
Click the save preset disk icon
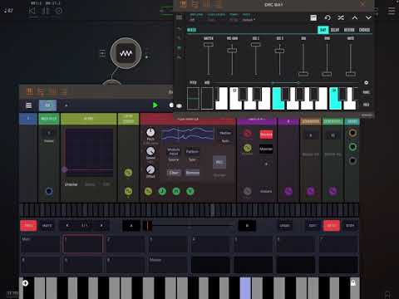(313, 17)
